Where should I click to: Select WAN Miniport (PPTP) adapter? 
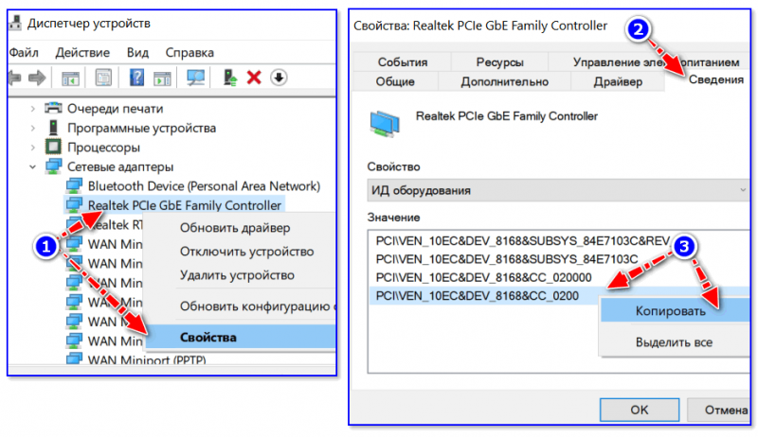[x=147, y=359]
